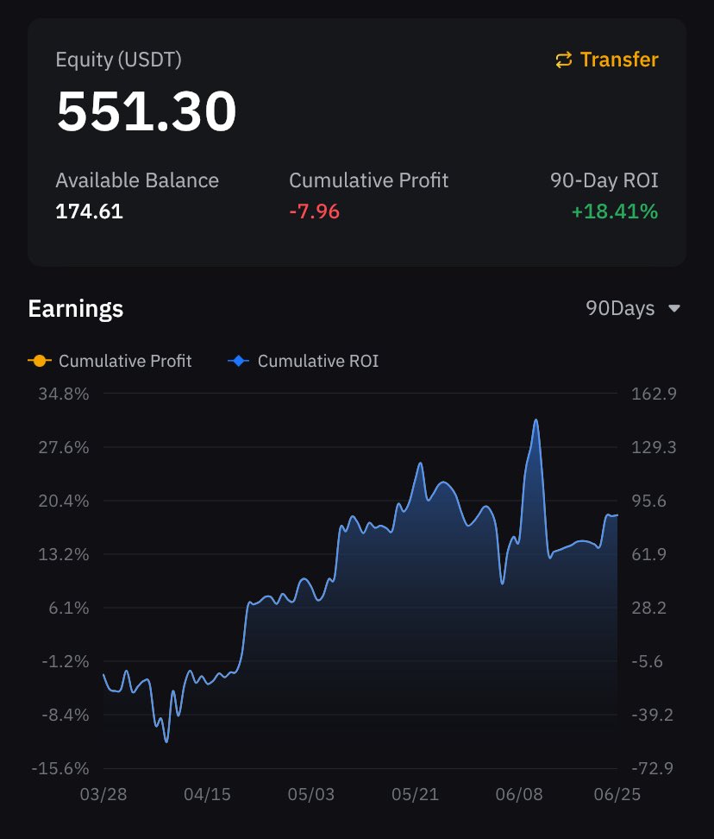
Task: Click the 04/15 date on the chart axis
Action: point(207,795)
